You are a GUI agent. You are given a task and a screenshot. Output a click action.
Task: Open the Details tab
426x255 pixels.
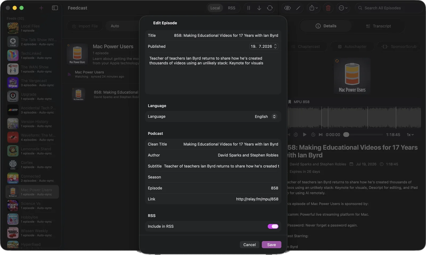click(x=326, y=26)
